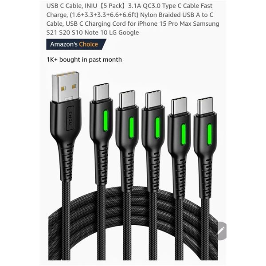Click the word Choice in the orange badge text
Viewport: 266px width, 266px height.
coord(88,44)
